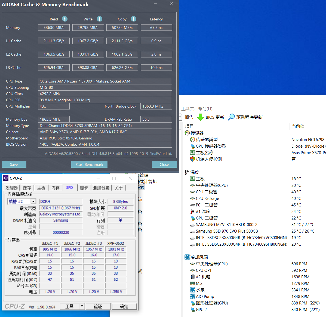Click the 冷却风扇 fan category icon
This screenshot has width=326, height=317.
click(187, 257)
